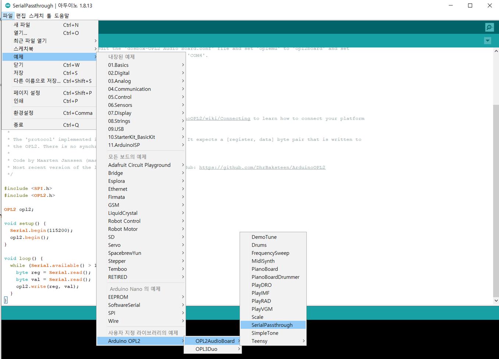The height and width of the screenshot is (359, 499).
Task: Choose 새 파일 from the file menu
Action: tap(50, 25)
